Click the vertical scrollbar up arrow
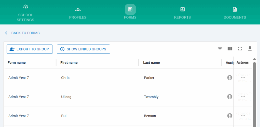 (x=255, y=59)
